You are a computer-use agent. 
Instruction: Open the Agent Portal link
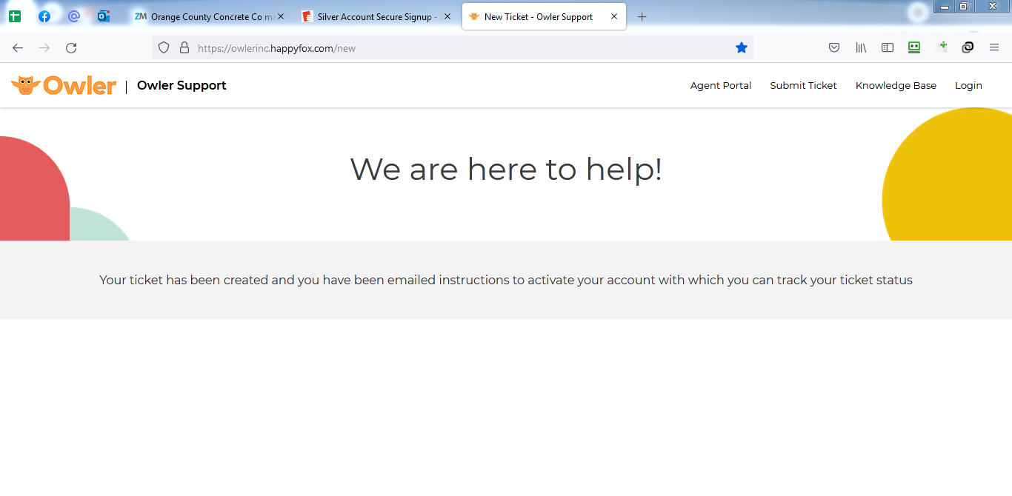(x=721, y=86)
